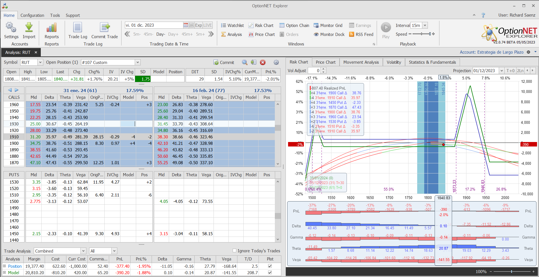Adjust the playback Speed slider
The width and height of the screenshot is (539, 277).
[x=422, y=34]
